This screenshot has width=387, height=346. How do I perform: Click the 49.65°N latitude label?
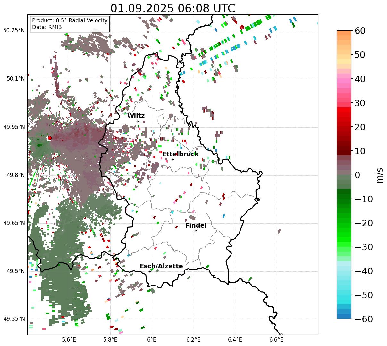pos(14,223)
